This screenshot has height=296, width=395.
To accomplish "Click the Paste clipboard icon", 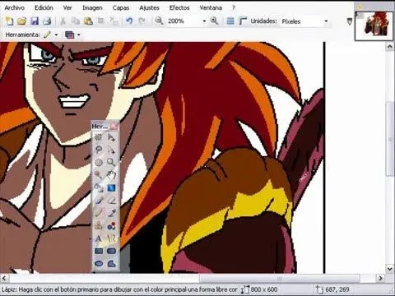I will [x=88, y=21].
